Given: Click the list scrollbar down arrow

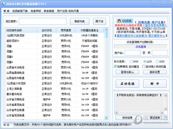Looking at the screenshot, I should click(x=106, y=118).
